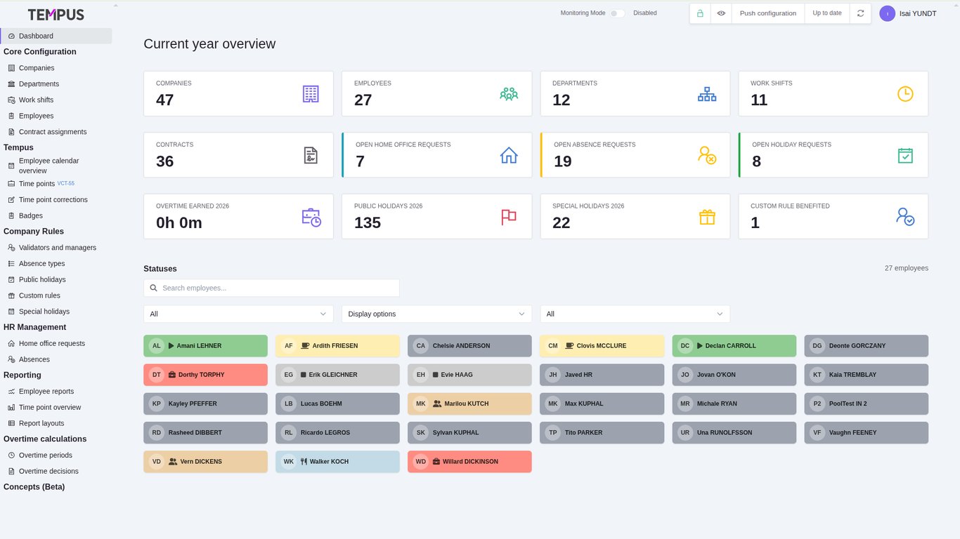Click the eye icon in top toolbar
Viewport: 960px width, 539px height.
pyautogui.click(x=721, y=13)
